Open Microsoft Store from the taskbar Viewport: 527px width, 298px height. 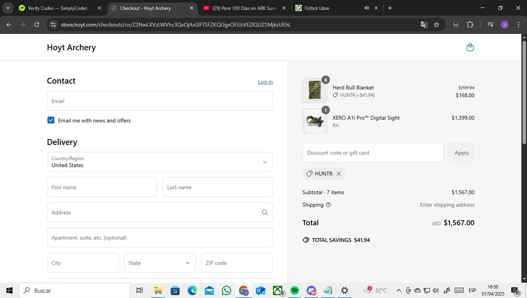pyautogui.click(x=175, y=290)
